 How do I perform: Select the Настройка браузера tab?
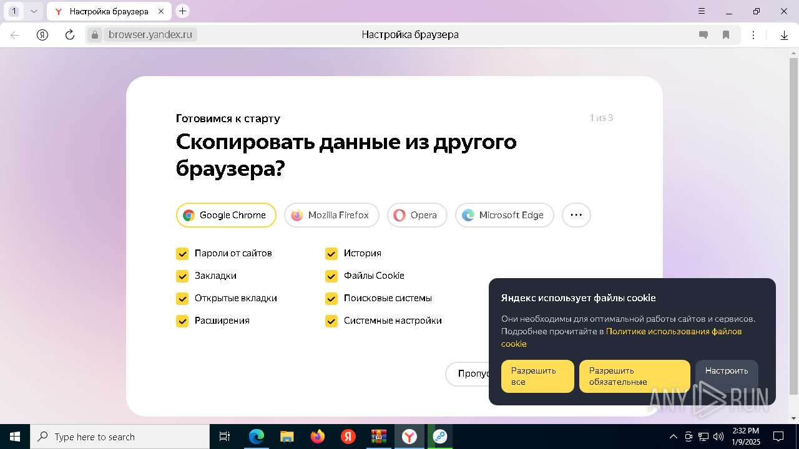[109, 11]
